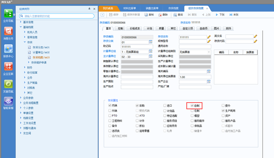Screen dimensions: 274x158
Task: Go to first record with 首张
Action: click(192, 15)
